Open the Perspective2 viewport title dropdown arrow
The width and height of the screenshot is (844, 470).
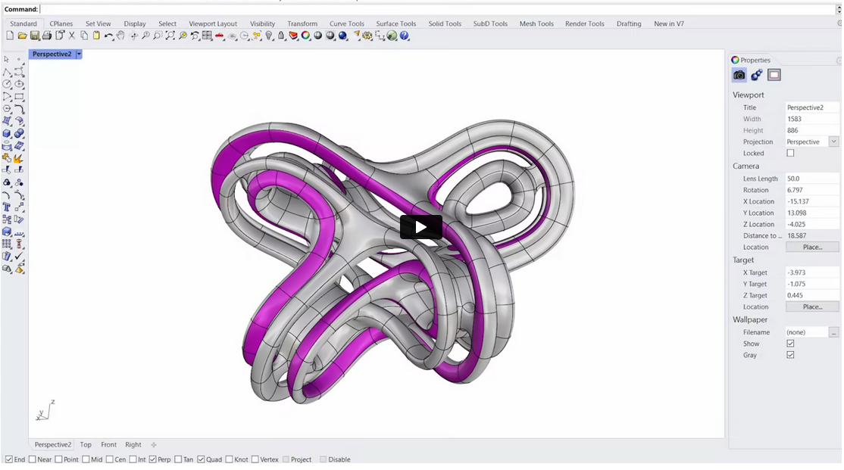tap(79, 54)
